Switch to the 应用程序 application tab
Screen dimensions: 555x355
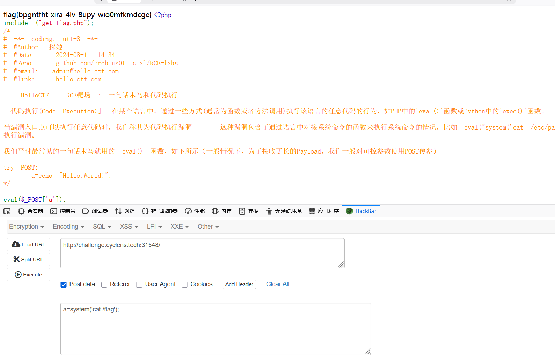coord(324,211)
